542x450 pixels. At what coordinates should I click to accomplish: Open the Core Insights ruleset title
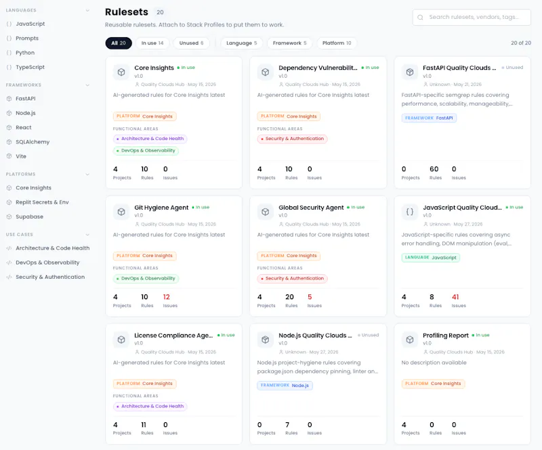[154, 68]
